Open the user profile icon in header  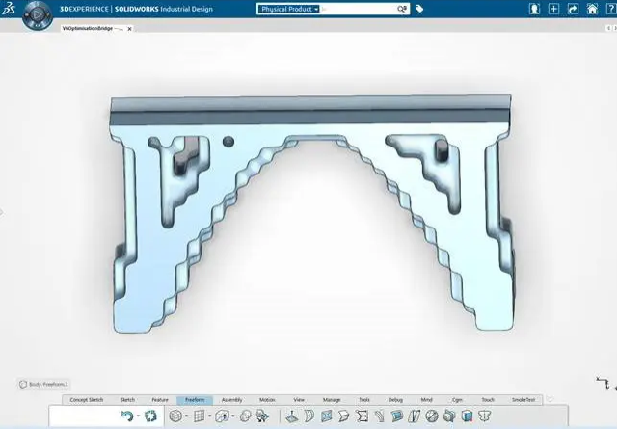pyautogui.click(x=534, y=9)
